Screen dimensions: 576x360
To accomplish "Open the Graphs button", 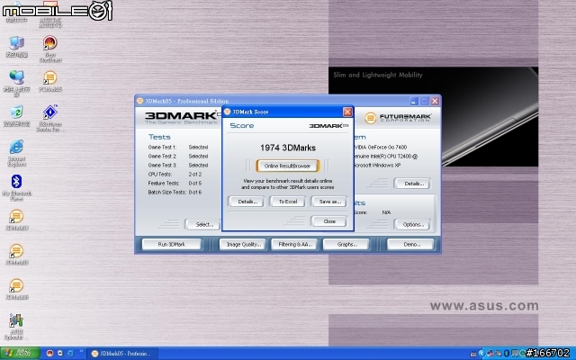I will 346,244.
